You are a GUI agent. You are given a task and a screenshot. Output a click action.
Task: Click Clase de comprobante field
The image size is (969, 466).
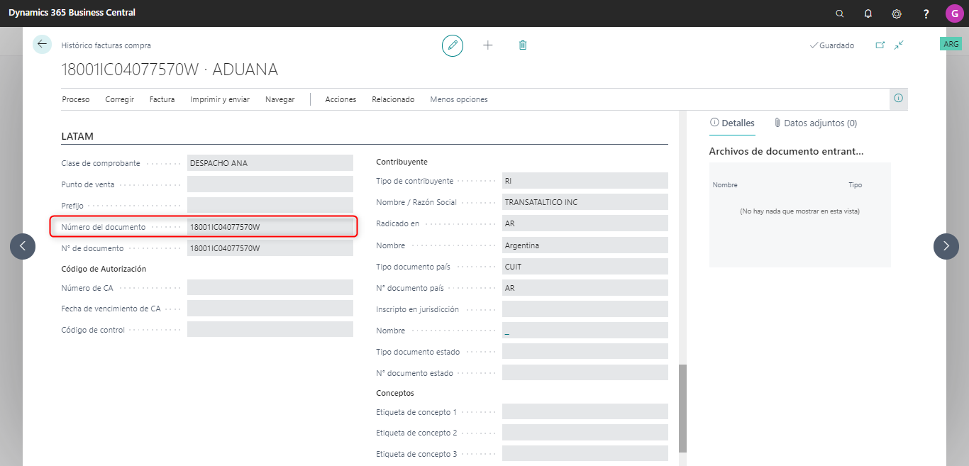tap(270, 162)
